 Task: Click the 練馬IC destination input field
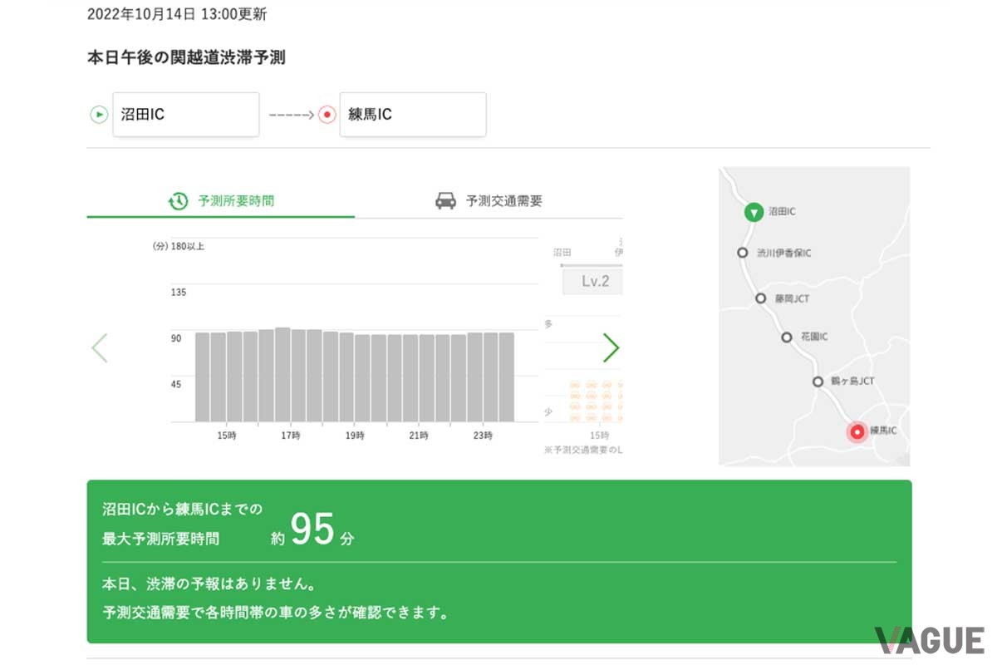(413, 115)
